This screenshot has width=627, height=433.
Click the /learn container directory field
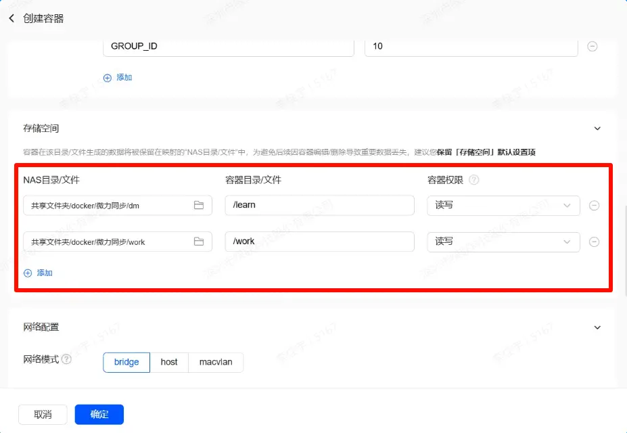tap(319, 205)
